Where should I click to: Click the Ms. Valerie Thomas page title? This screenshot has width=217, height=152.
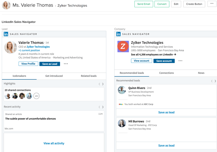[33, 5]
